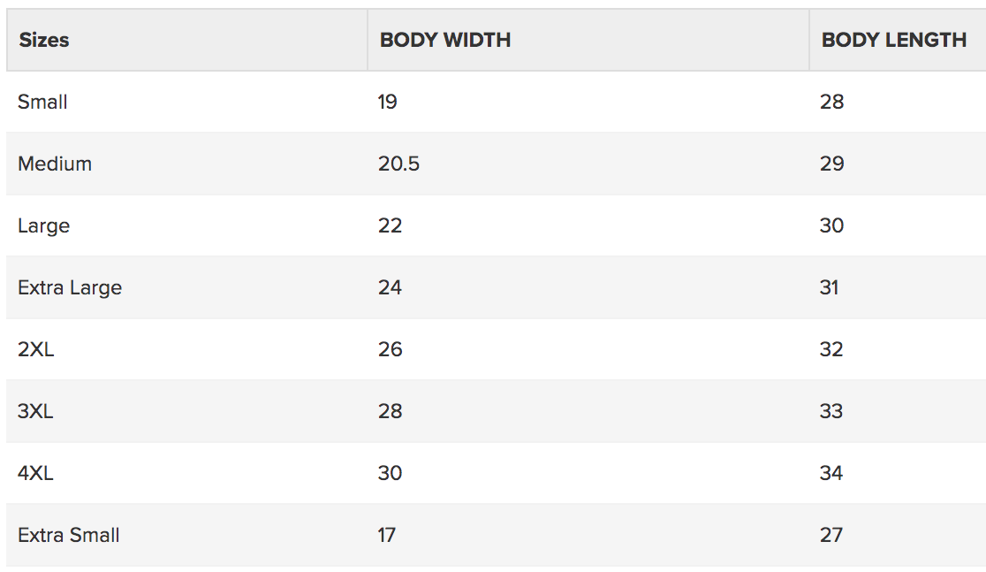The width and height of the screenshot is (986, 572).
Task: Click the Sizes column header
Action: click(44, 40)
